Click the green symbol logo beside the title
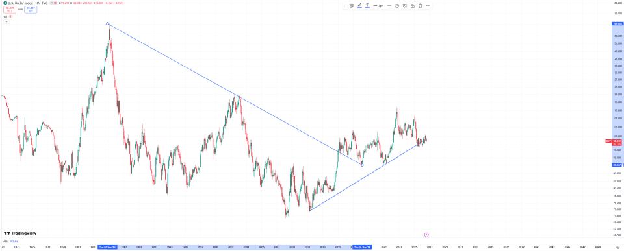 point(5,3)
